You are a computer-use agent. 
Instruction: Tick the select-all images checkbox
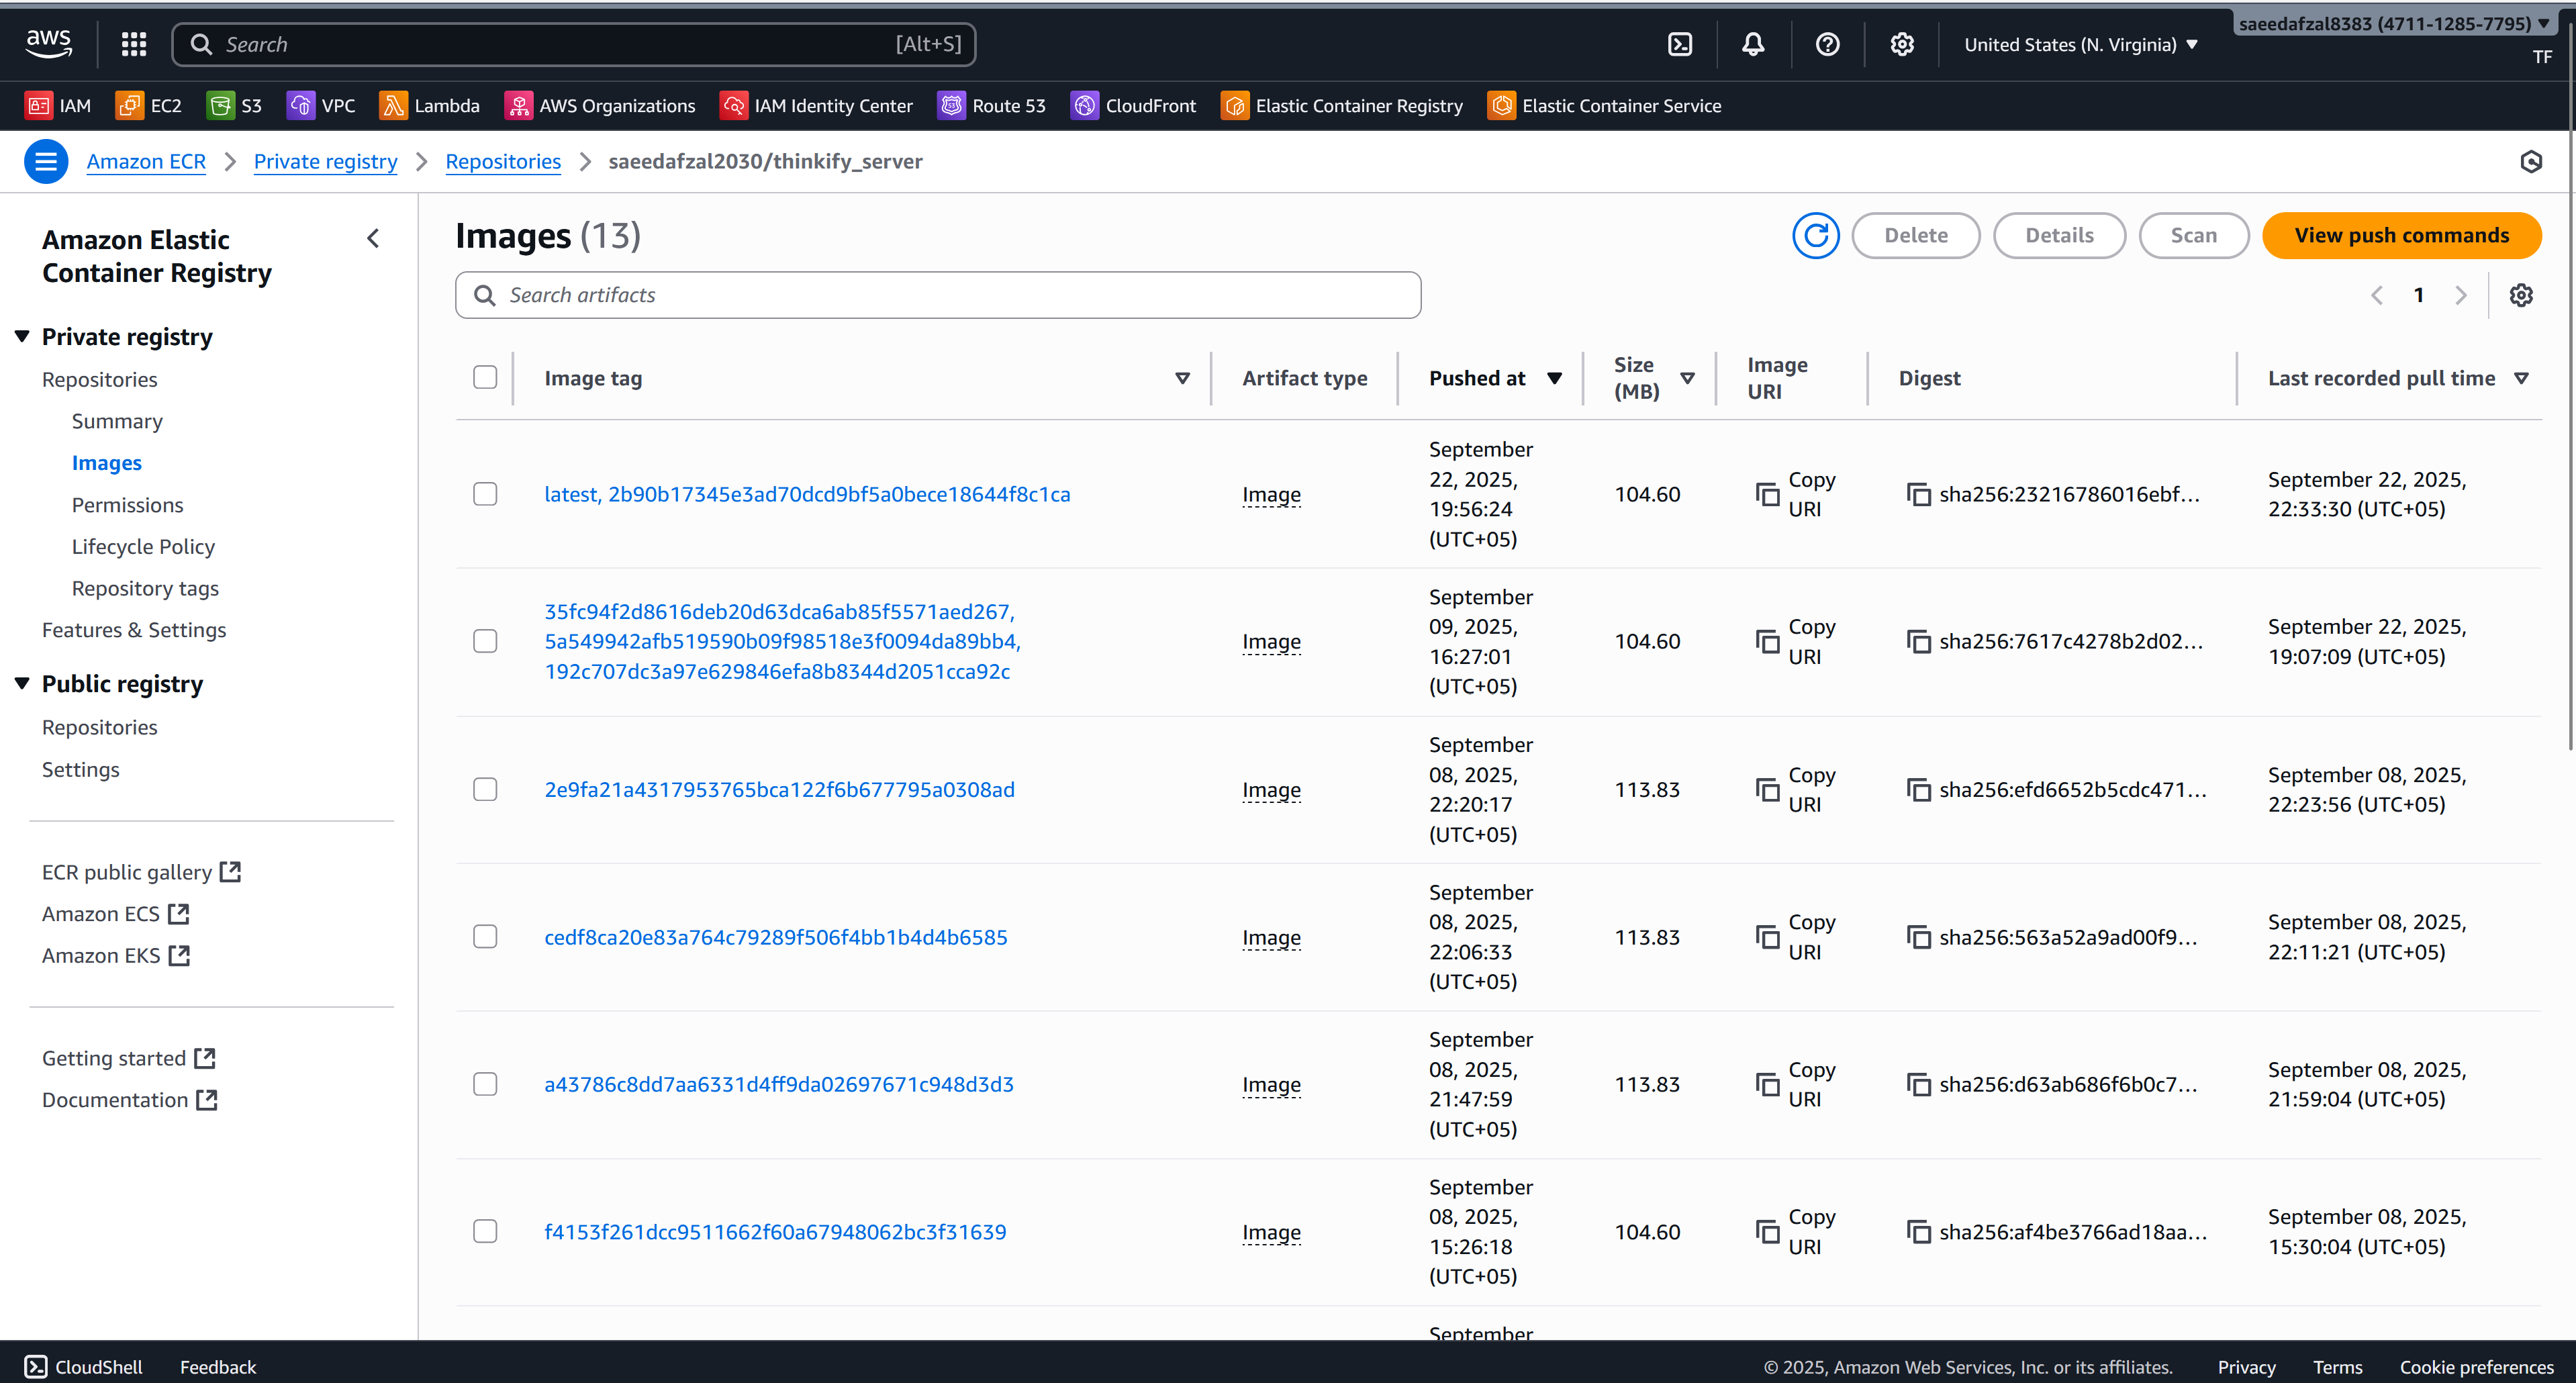(485, 377)
